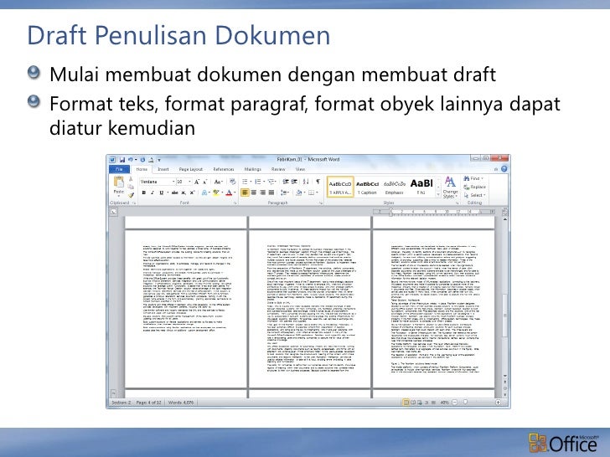
Task: Apply subscript formatting
Action: click(x=184, y=193)
